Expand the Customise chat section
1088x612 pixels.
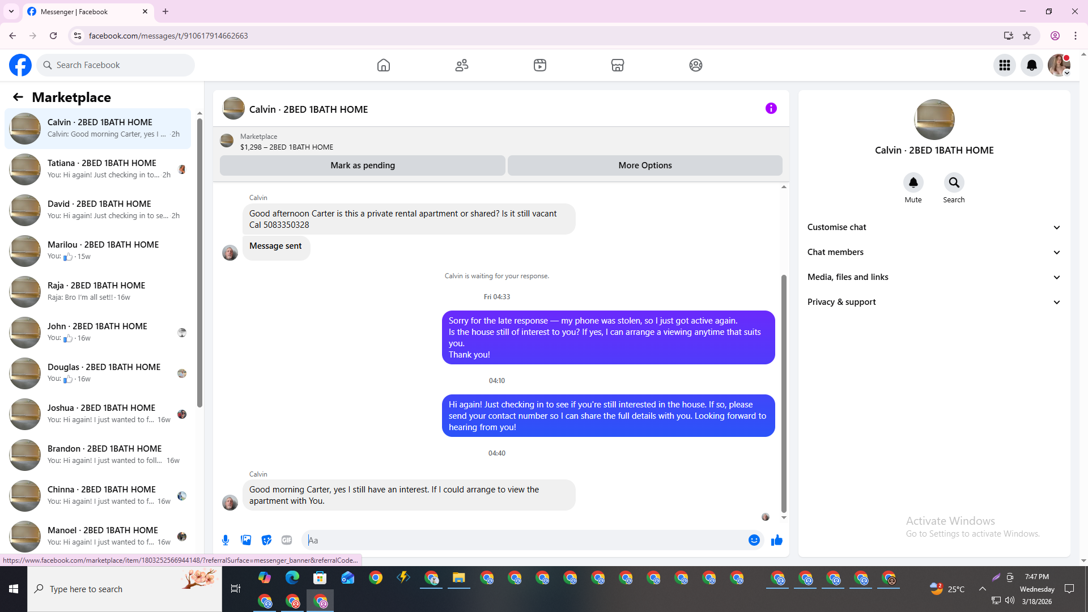click(933, 227)
